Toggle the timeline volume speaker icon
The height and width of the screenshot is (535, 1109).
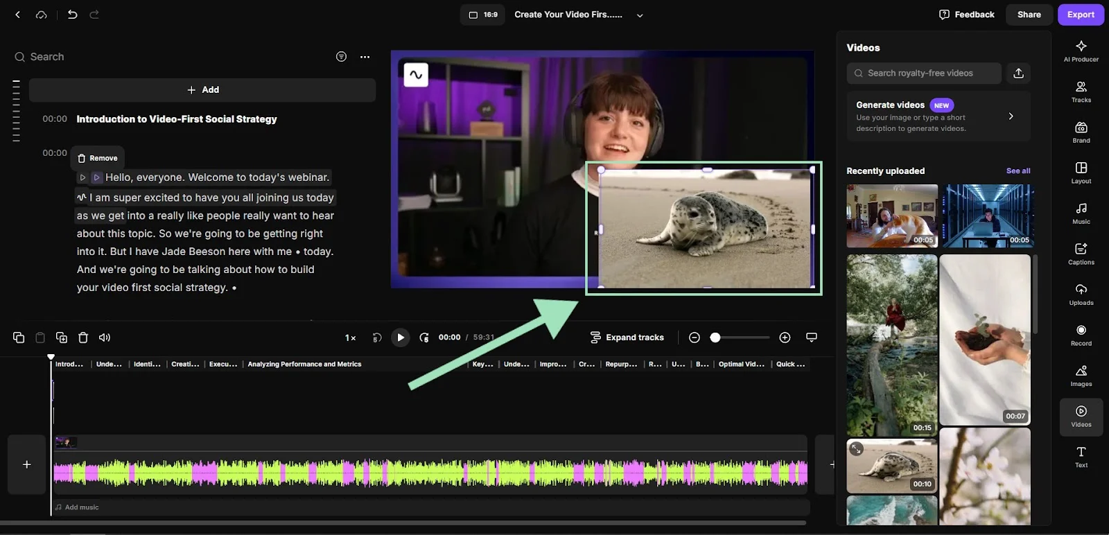[x=105, y=337]
